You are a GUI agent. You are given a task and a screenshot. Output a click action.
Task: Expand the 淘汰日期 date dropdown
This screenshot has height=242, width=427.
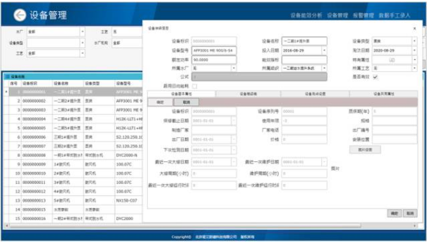coord(414,50)
